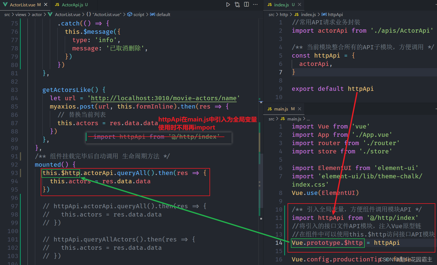This screenshot has width=437, height=265.
Task: Click JS icon on ActorApi.js tab
Action: (57, 5)
